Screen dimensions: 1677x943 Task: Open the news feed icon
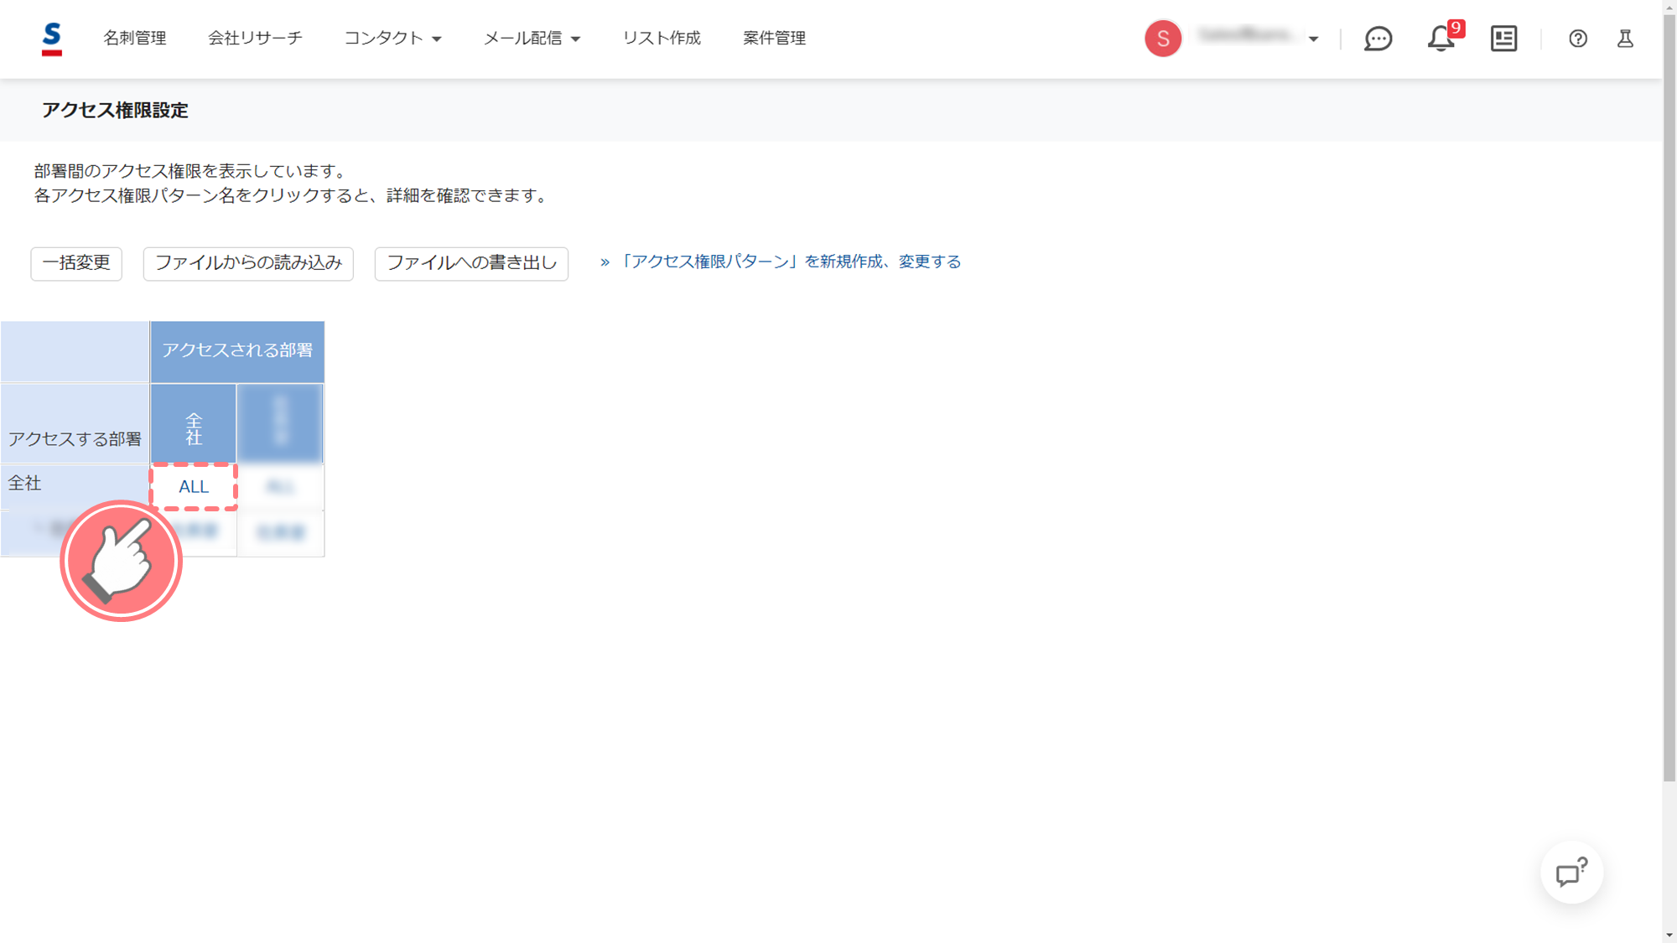[1503, 39]
